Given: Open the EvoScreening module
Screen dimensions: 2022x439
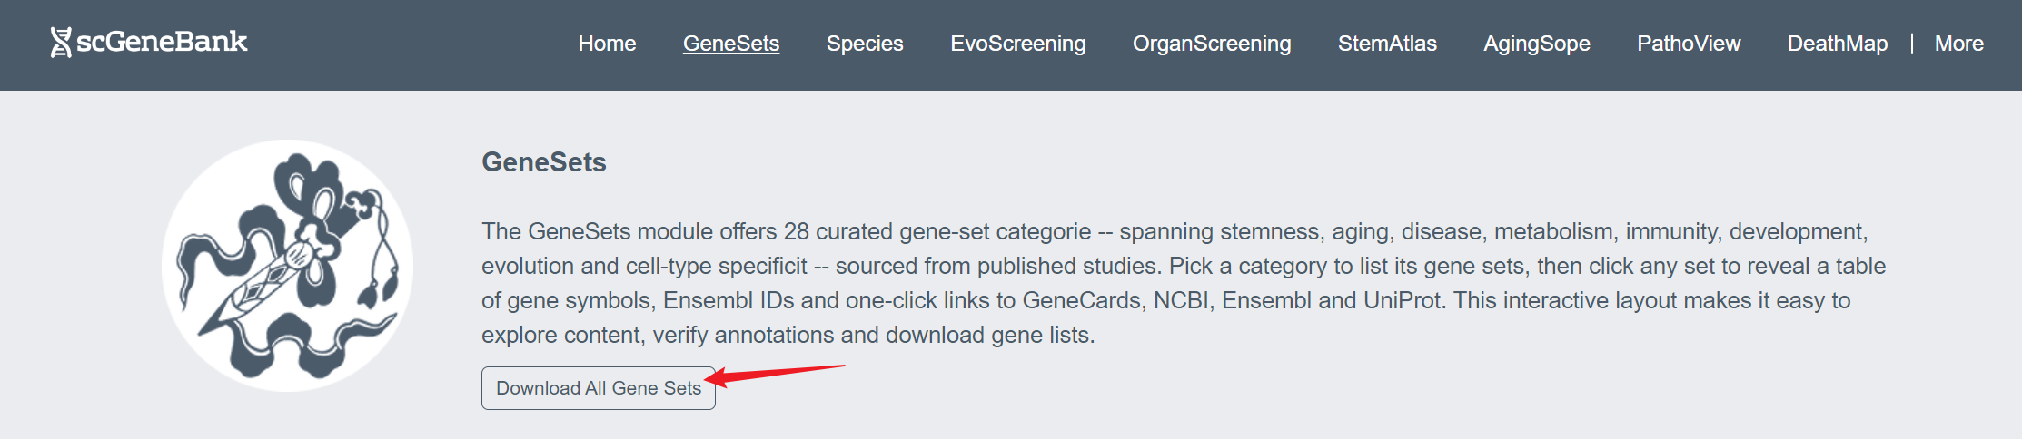Looking at the screenshot, I should [x=1017, y=44].
